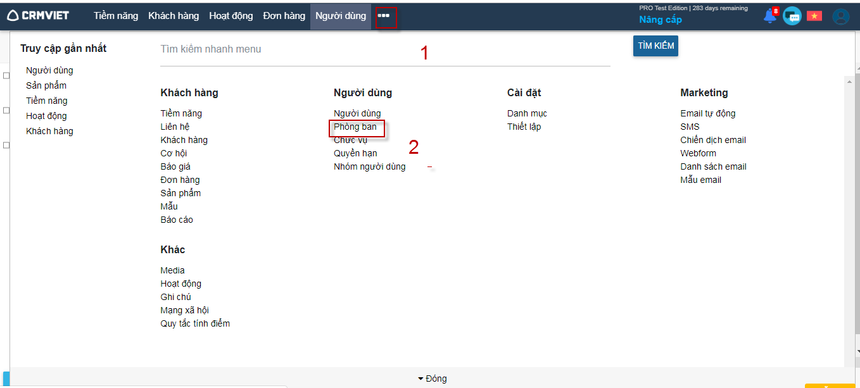Click the Nâng cấp upgrade link
This screenshot has height=388, width=860.
pos(661,20)
